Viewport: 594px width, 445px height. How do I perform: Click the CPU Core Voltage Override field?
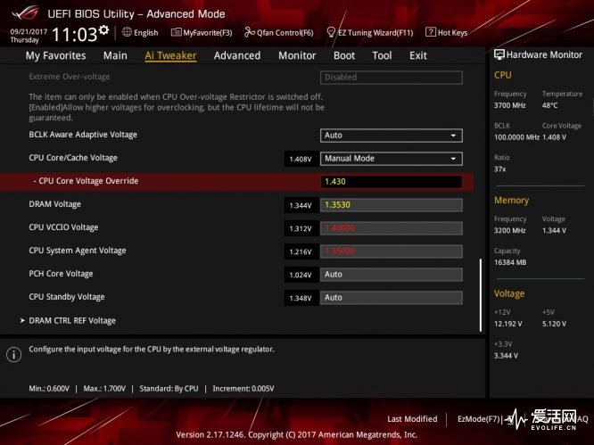point(391,182)
